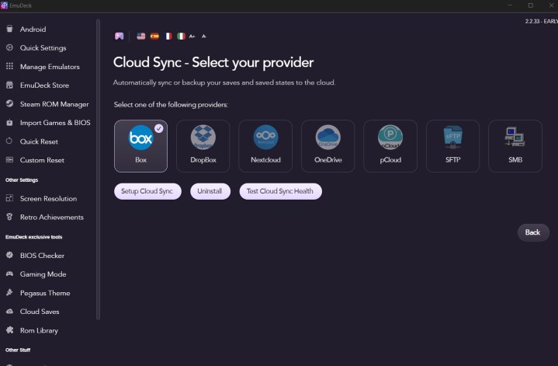This screenshot has height=366, width=558.
Task: Open Quick Settings menu entry
Action: 43,47
